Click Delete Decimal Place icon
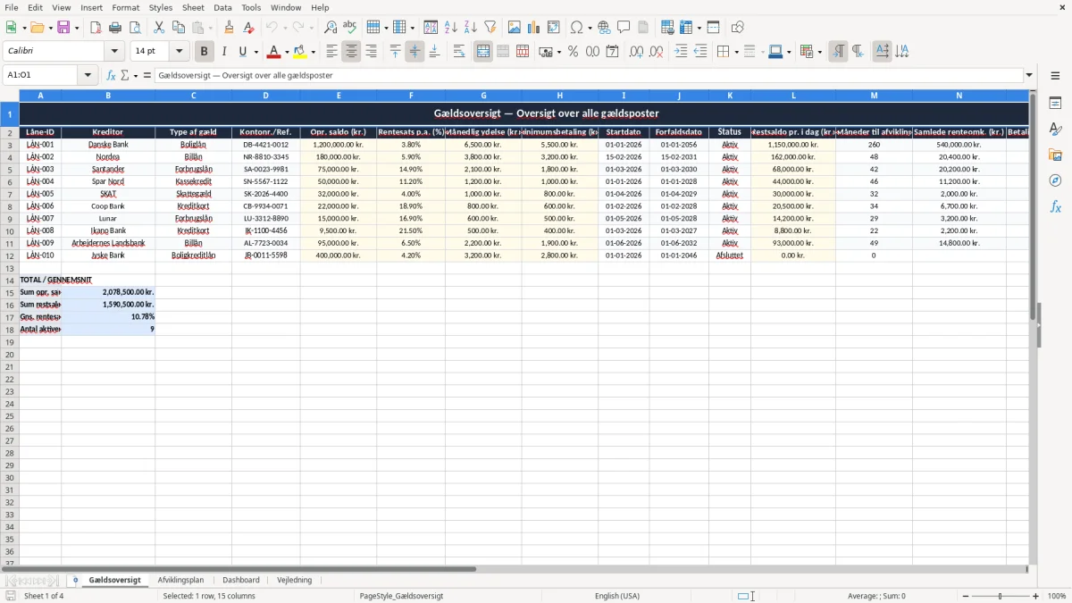The image size is (1072, 603). tap(657, 52)
